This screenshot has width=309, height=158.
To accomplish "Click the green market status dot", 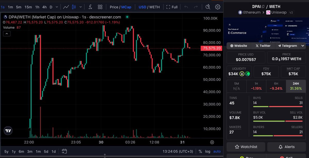I will (127, 17).
